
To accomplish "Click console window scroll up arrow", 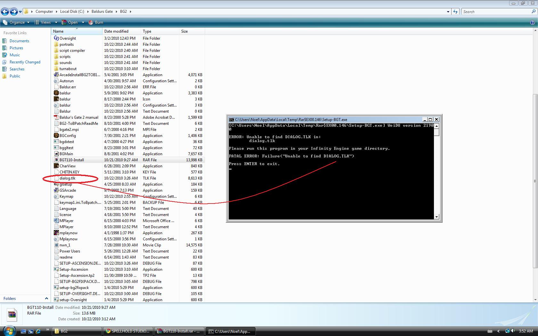I will [x=436, y=126].
